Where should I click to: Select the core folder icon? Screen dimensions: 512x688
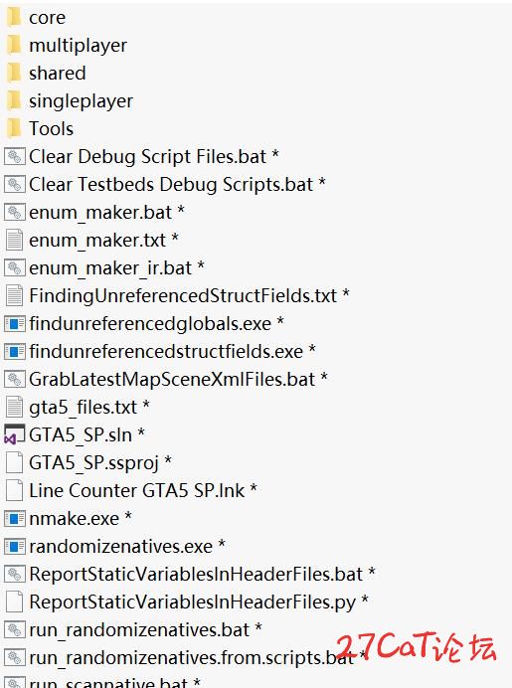pyautogui.click(x=14, y=18)
